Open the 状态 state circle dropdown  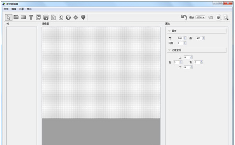coord(219,17)
